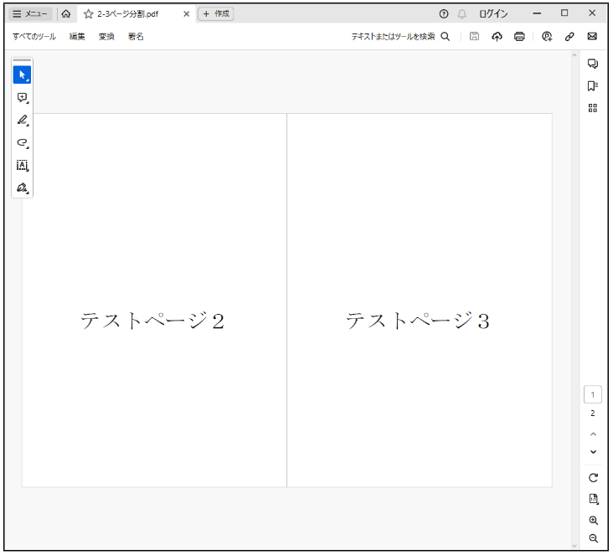Select the freehand draw lasso tool

click(23, 142)
